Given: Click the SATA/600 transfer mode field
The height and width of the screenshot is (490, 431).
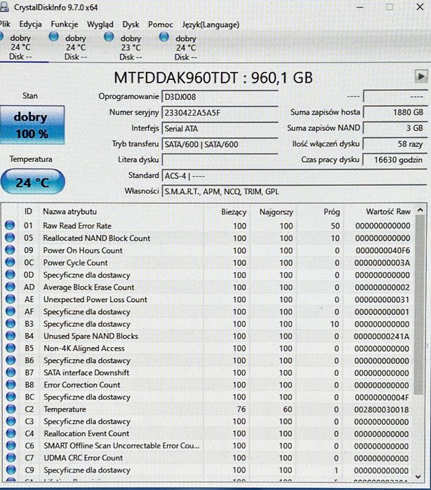Looking at the screenshot, I should coord(220,144).
